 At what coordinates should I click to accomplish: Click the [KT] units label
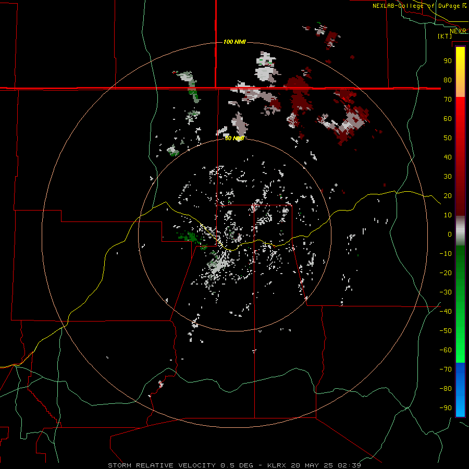[445, 36]
